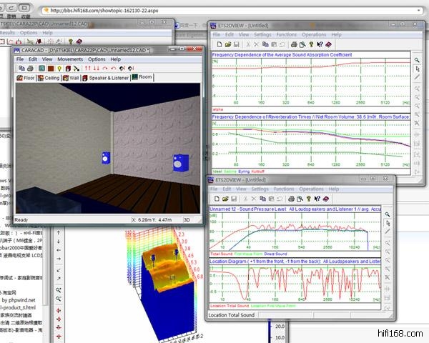This screenshot has width=429, height=343.
Task: Click the right blue speaker in 3D view
Action: coord(177,163)
